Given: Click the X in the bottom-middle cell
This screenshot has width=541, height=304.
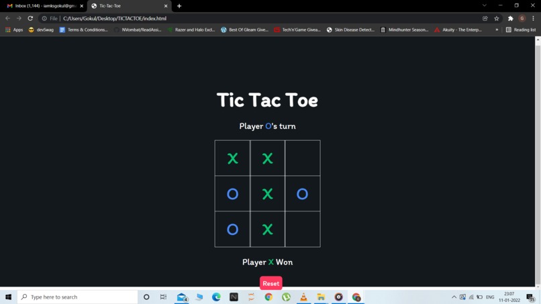Looking at the screenshot, I should tap(267, 230).
